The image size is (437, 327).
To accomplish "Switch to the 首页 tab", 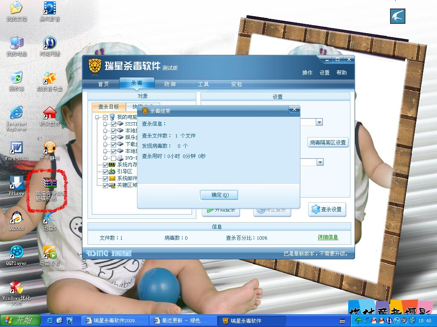I will coord(103,84).
